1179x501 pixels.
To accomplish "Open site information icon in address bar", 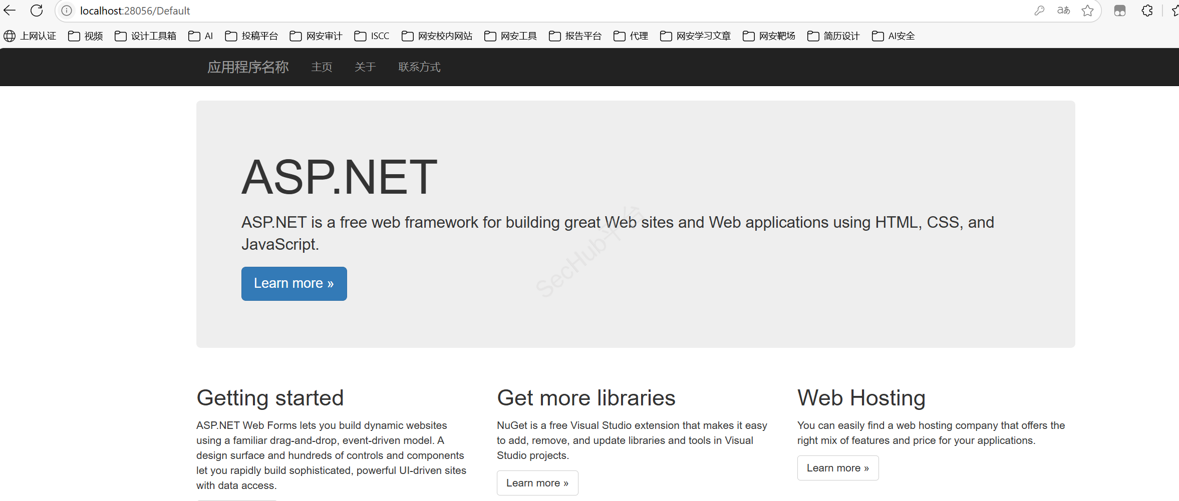I will [67, 11].
